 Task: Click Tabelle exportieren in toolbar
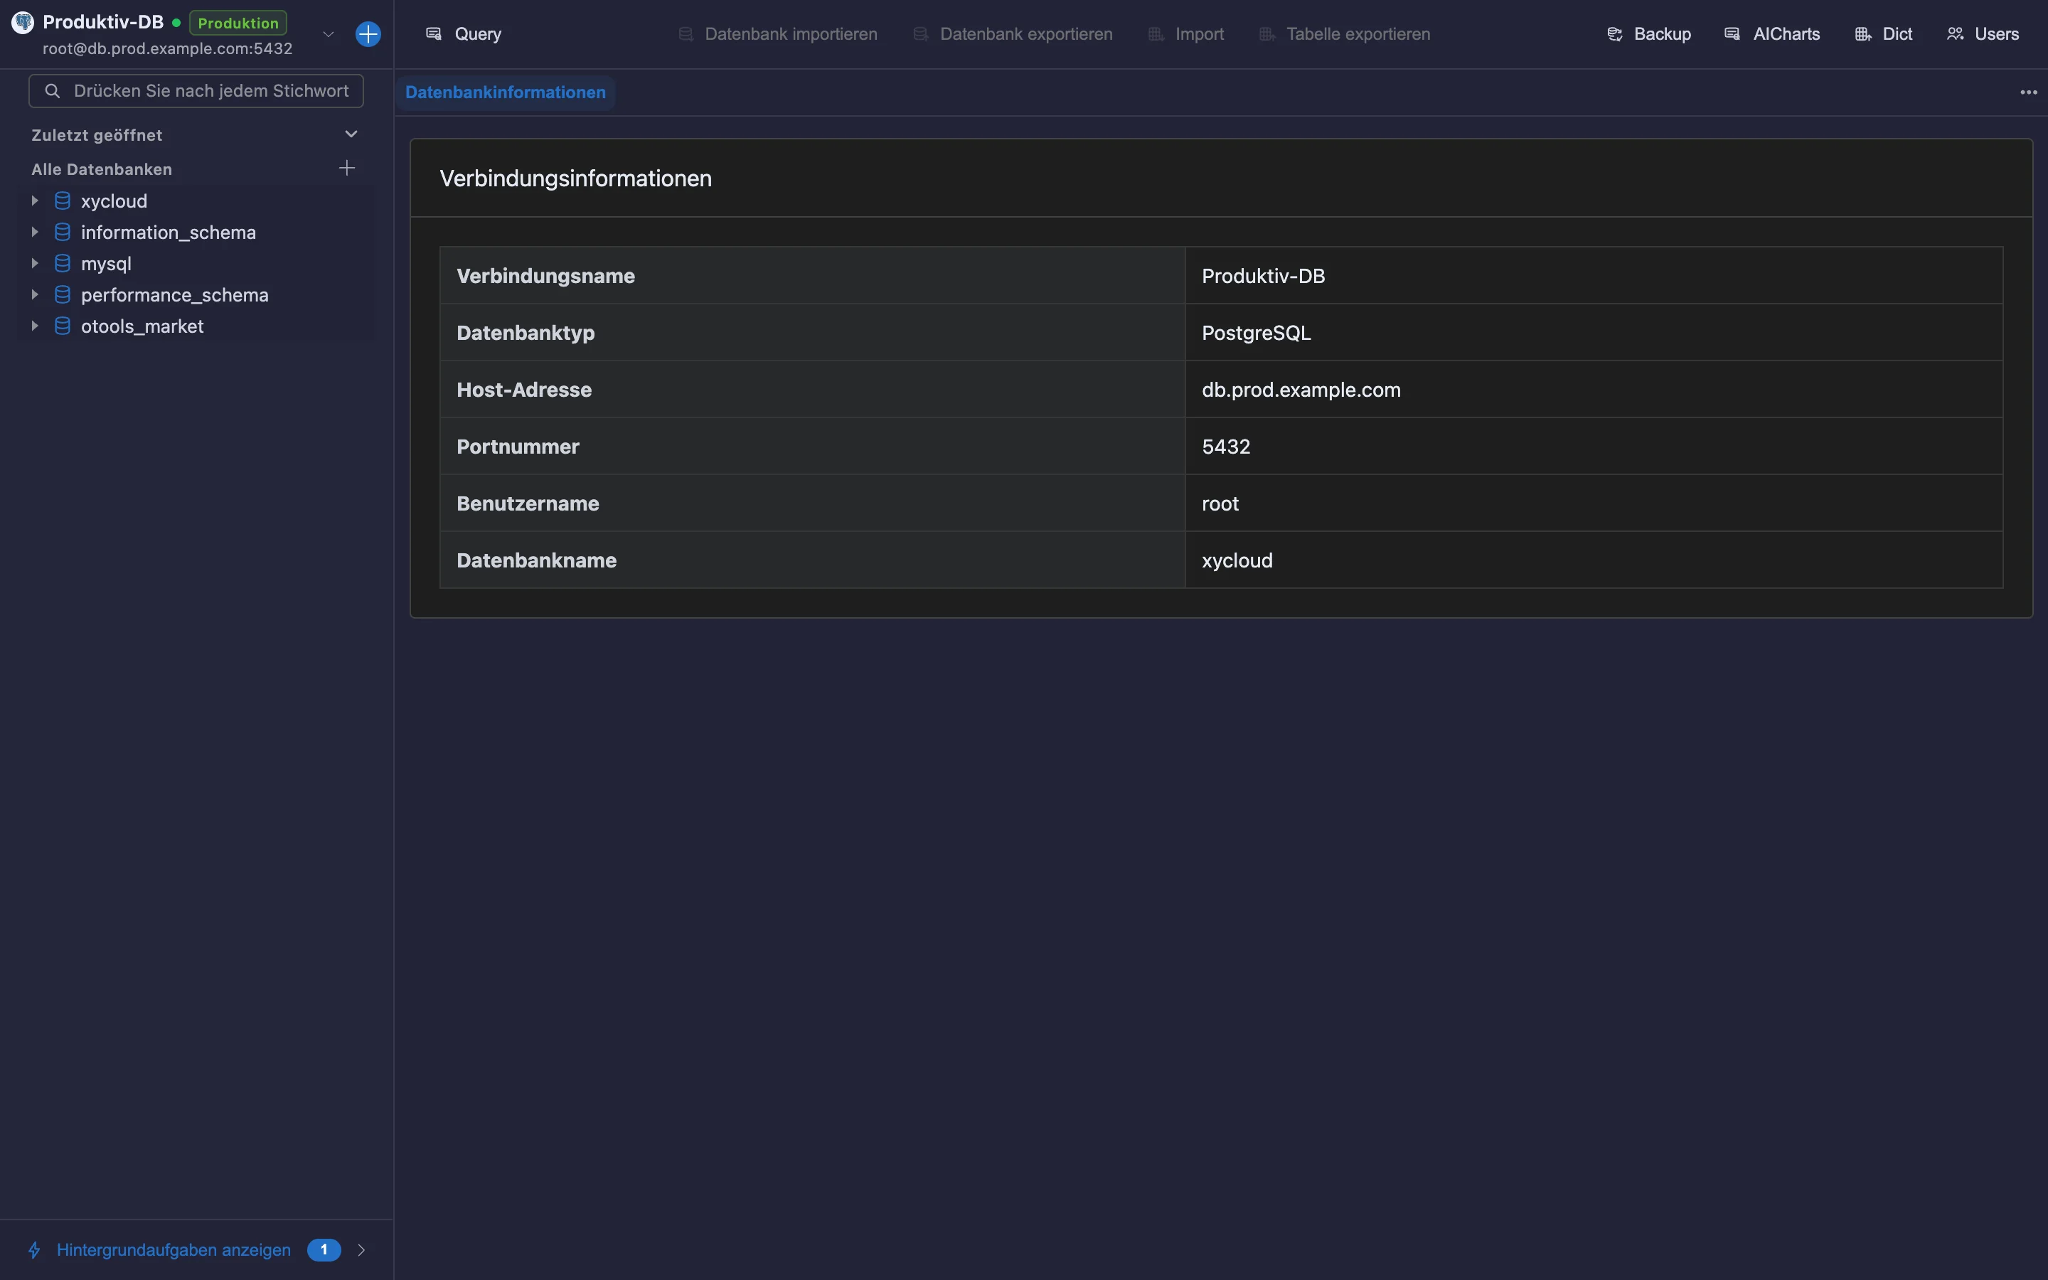[1345, 34]
